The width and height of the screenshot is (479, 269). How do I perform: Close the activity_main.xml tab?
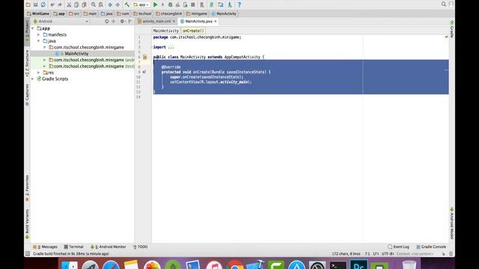point(174,22)
